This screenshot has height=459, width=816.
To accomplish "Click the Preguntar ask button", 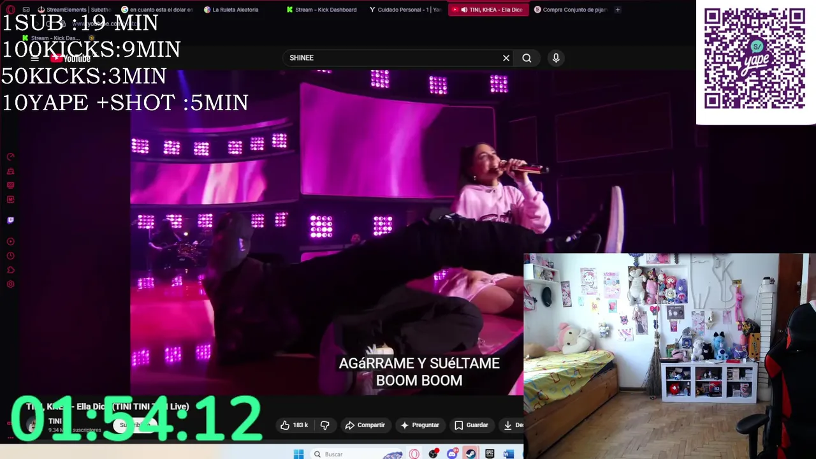I will [420, 425].
